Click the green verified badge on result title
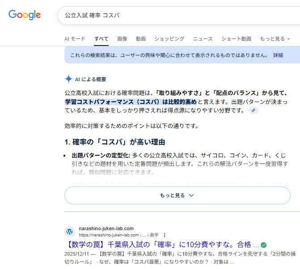Screen dimensions: 300x269 coord(264,245)
